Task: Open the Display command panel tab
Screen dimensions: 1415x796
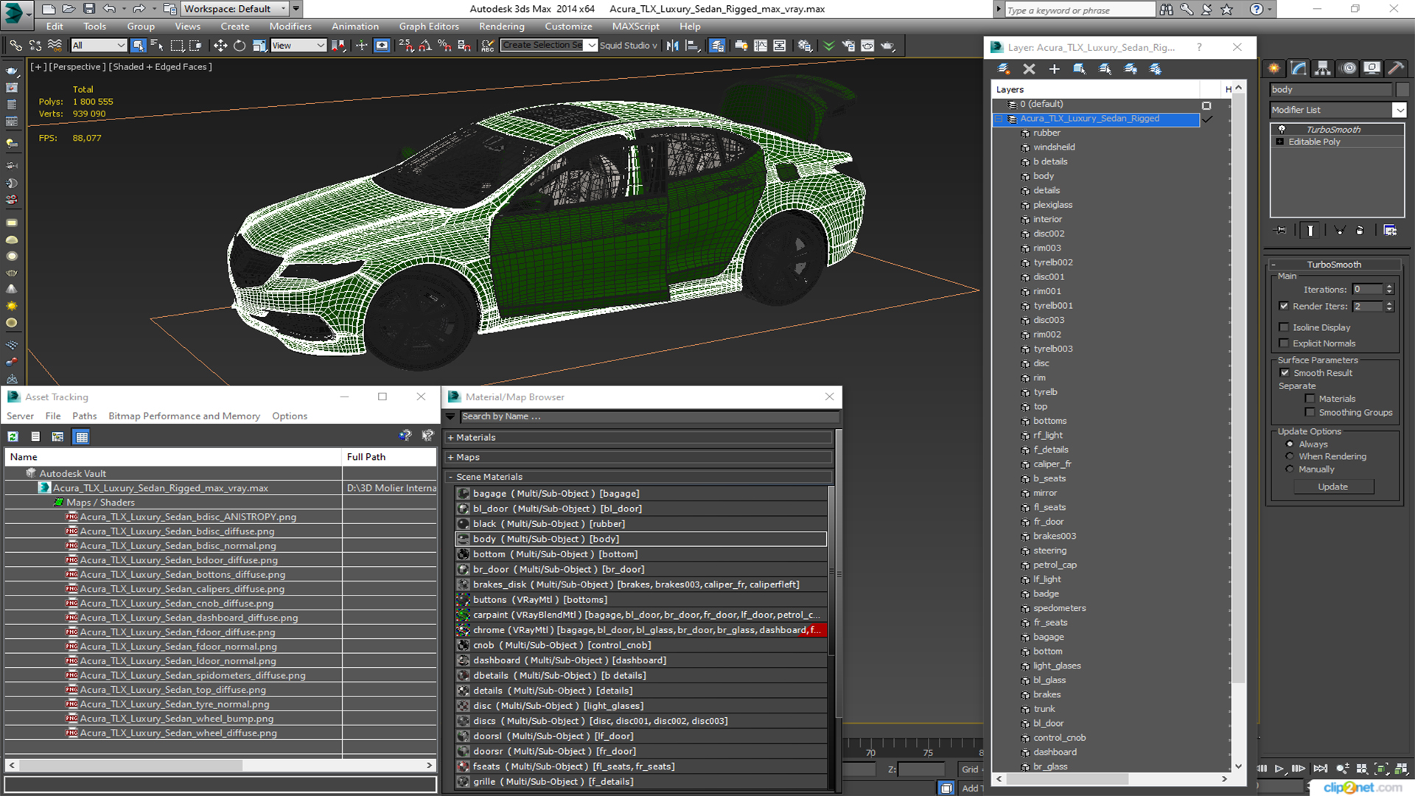Action: [1372, 69]
